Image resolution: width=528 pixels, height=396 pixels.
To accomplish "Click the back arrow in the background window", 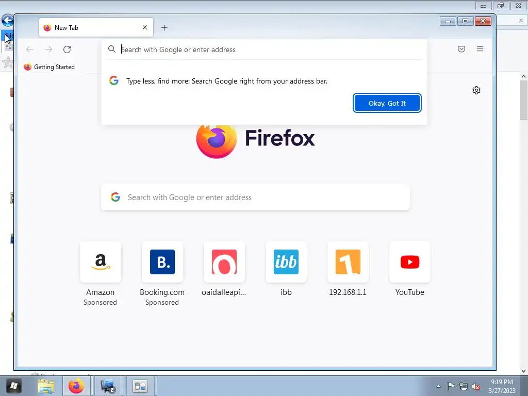I will [x=7, y=21].
